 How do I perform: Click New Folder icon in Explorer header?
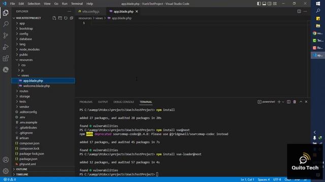60,18
